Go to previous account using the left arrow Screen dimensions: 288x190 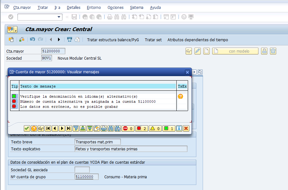(x=51, y=40)
